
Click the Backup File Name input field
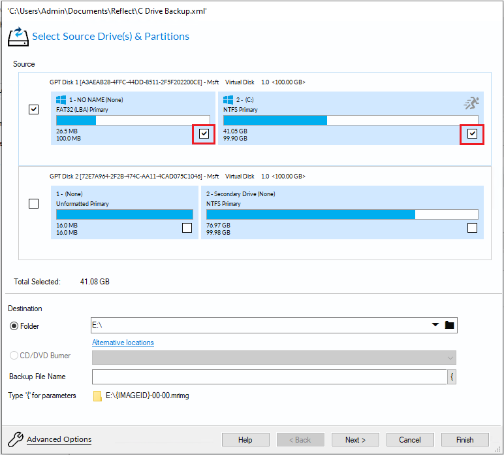[269, 377]
